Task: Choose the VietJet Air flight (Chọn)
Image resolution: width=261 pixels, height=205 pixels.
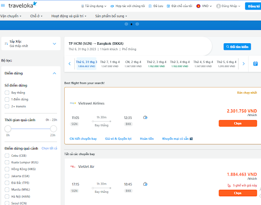Action: pyautogui.click(x=238, y=193)
